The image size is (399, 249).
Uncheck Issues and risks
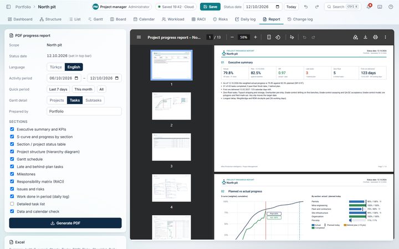[12, 189]
